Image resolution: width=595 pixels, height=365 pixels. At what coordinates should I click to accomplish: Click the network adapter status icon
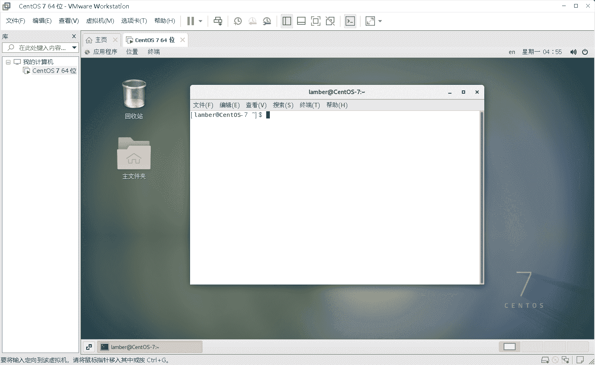pos(565,360)
